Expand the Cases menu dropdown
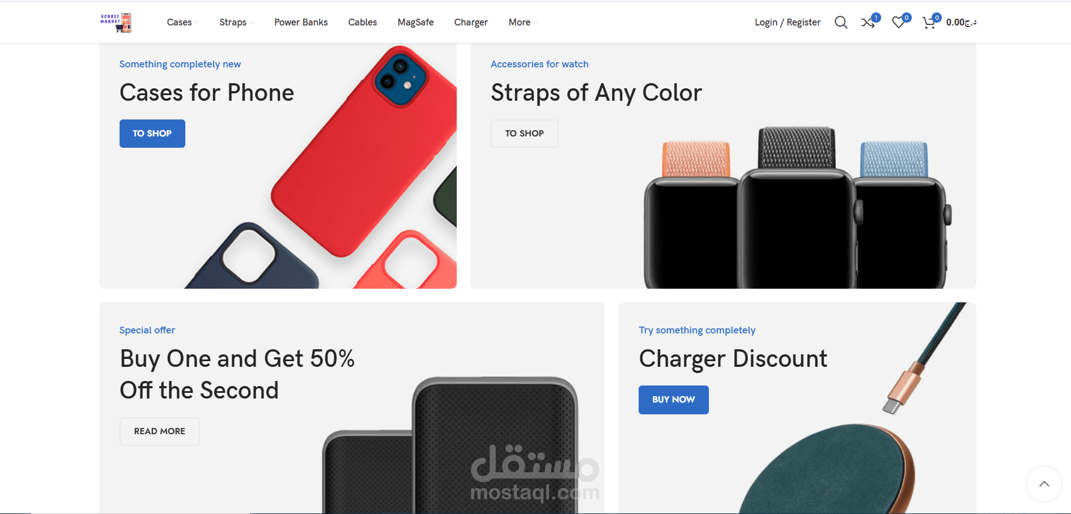 (182, 22)
